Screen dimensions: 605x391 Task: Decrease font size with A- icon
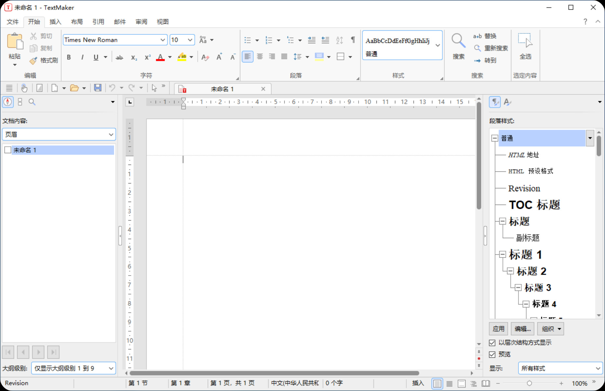point(233,57)
